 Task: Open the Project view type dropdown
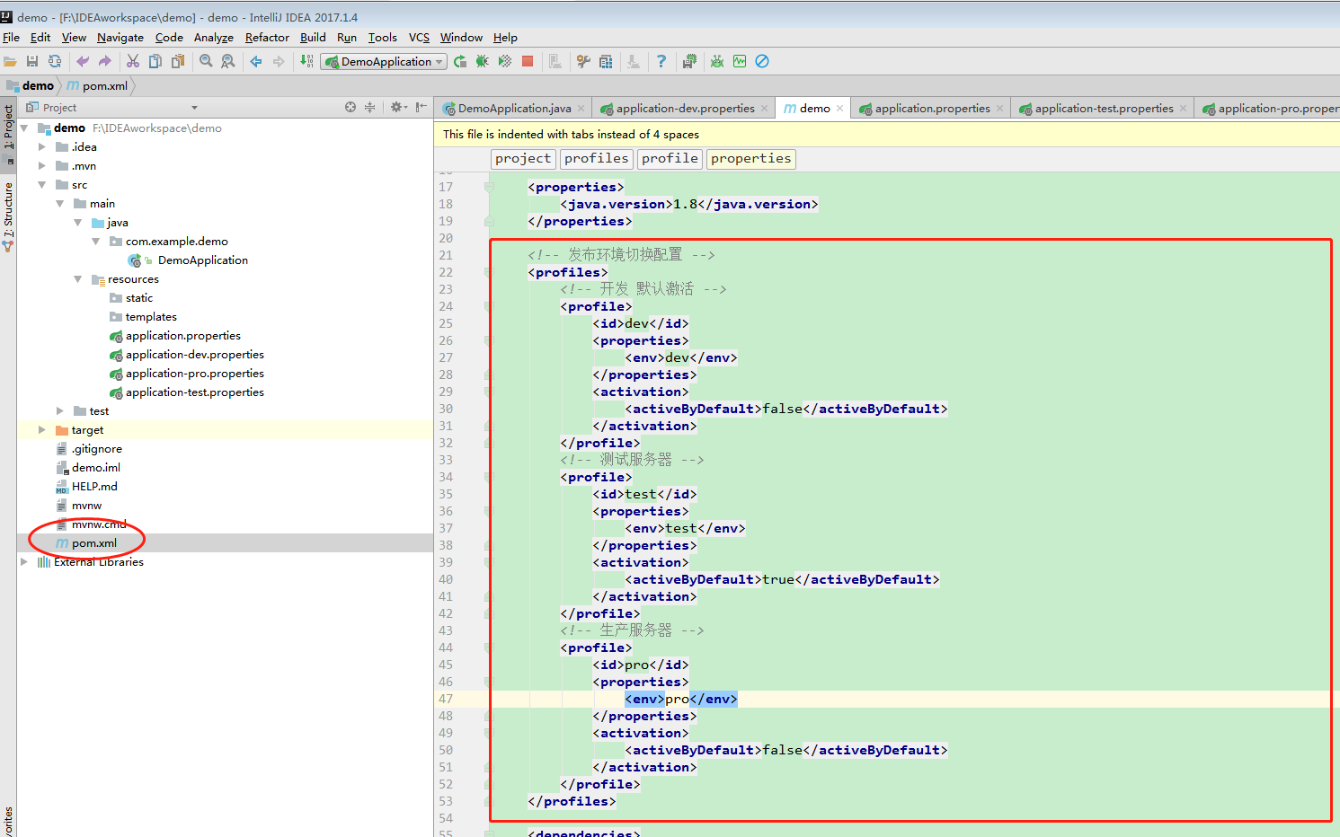[194, 108]
